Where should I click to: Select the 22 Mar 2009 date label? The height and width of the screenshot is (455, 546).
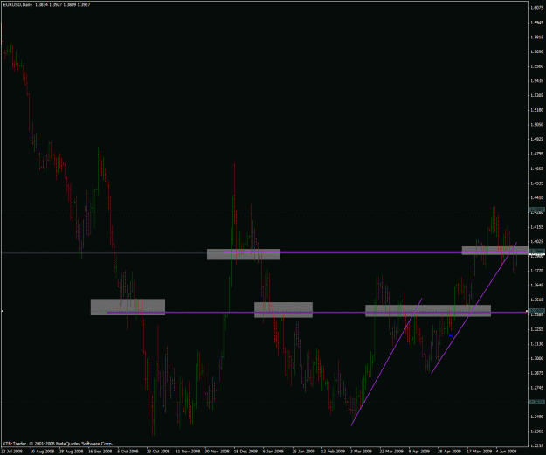[x=391, y=452]
